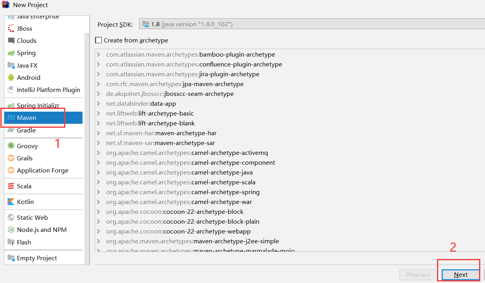Select the Groovy green G icon
This screenshot has height=283, width=485.
pos(11,146)
